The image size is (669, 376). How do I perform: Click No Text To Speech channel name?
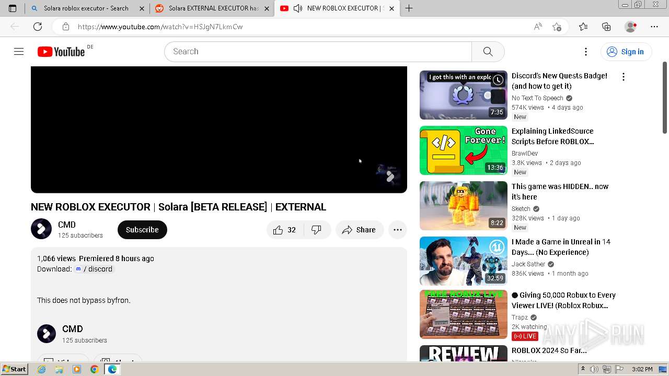(x=537, y=98)
